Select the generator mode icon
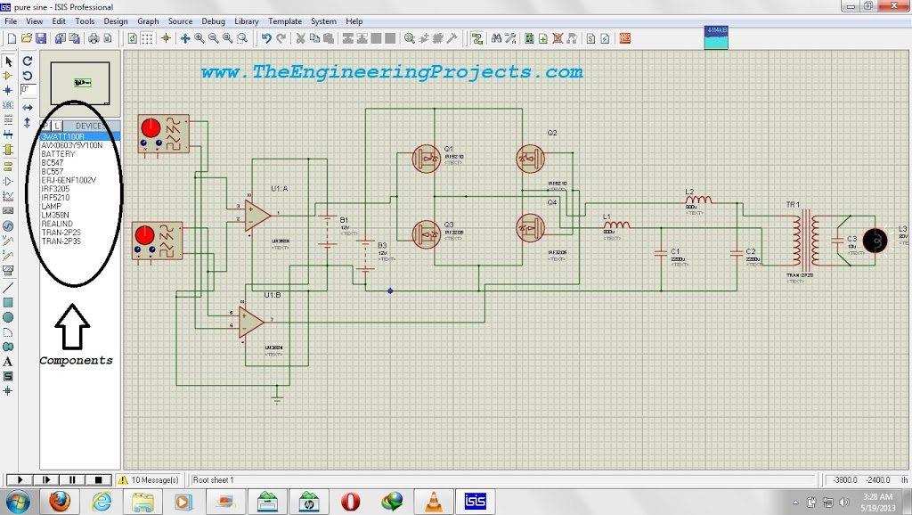912x515 pixels. [x=7, y=226]
